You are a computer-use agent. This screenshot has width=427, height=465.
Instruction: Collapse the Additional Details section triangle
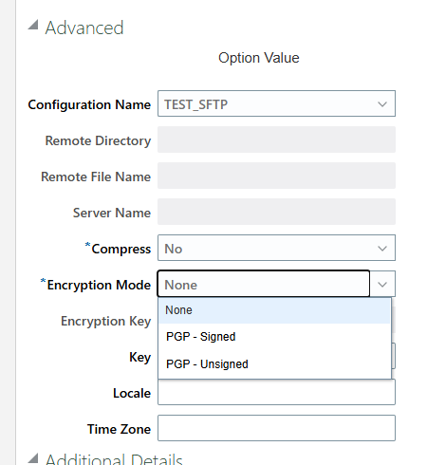coord(33,458)
